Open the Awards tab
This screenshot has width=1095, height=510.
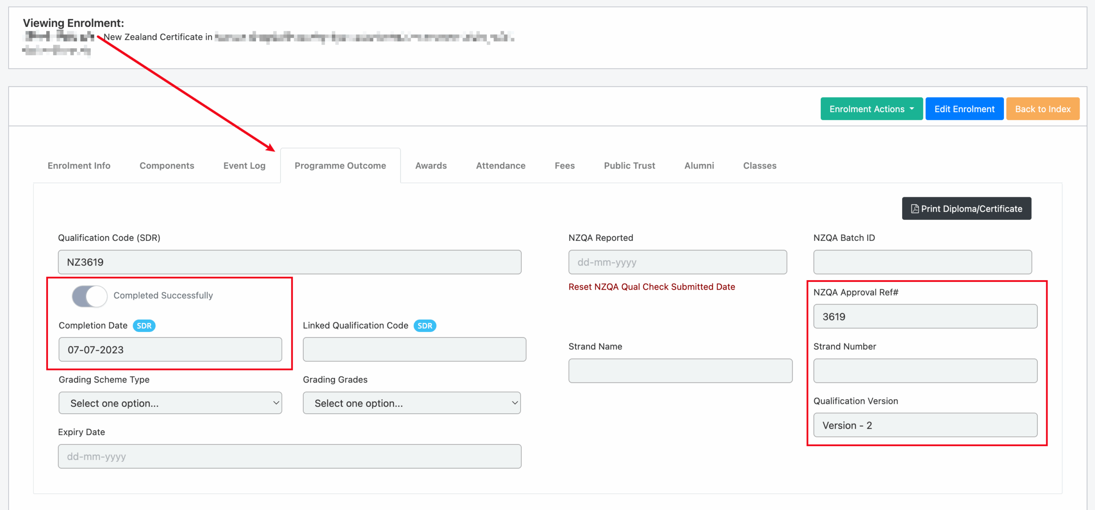coord(431,166)
